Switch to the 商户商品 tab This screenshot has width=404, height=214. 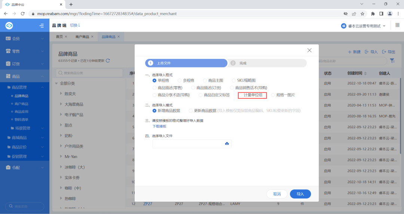coord(82,37)
